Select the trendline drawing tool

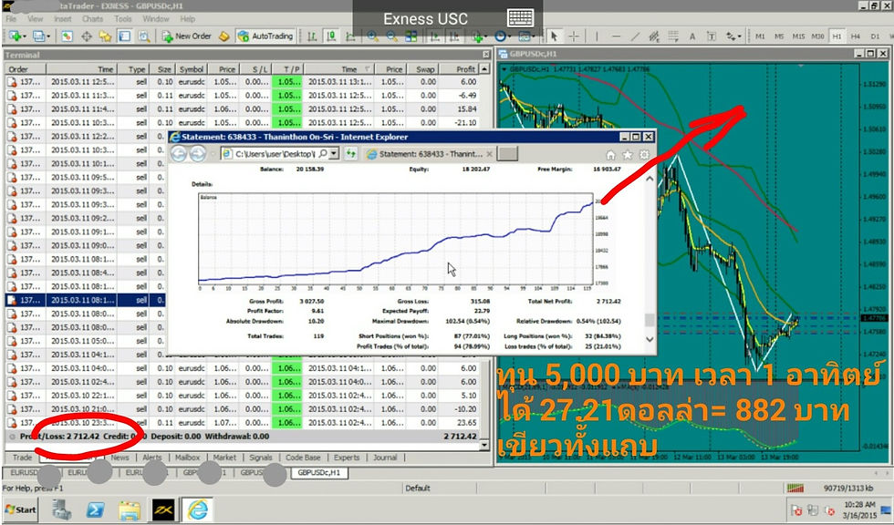pyautogui.click(x=635, y=36)
